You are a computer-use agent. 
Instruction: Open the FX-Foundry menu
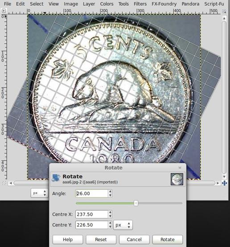[164, 4]
